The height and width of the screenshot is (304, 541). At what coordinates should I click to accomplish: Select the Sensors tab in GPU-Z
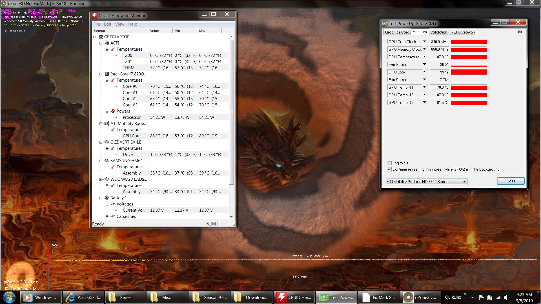click(x=420, y=32)
